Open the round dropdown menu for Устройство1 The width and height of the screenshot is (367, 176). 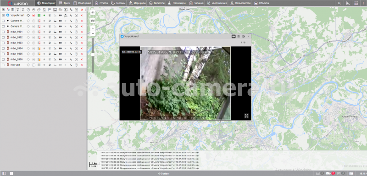tap(76, 15)
